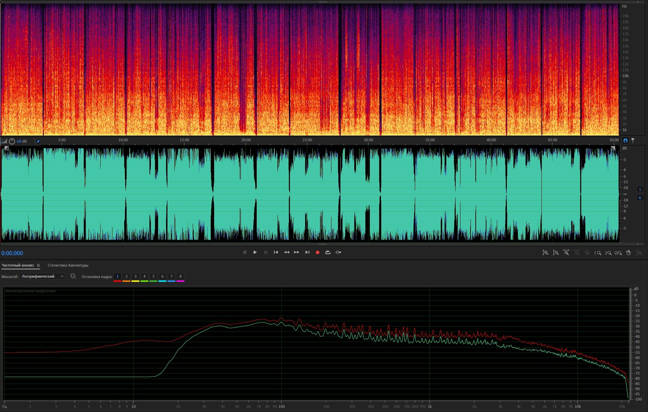Click the 100 label on frequency analysis axis
This screenshot has height=412, width=648.
coord(282,406)
